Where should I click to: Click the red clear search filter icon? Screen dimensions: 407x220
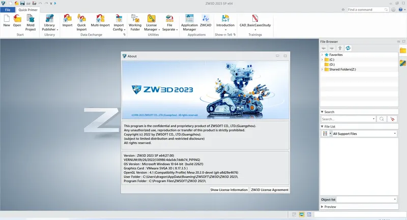pyautogui.click(x=392, y=119)
